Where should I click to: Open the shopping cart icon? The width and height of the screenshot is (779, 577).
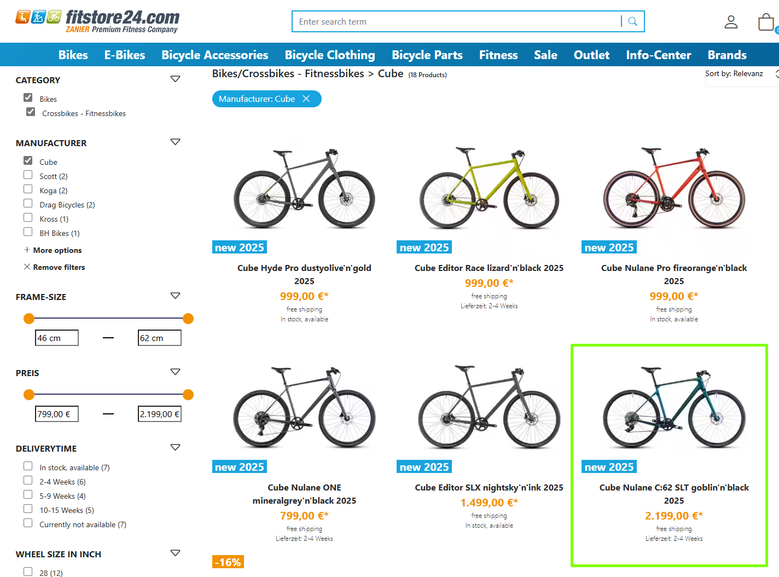tap(766, 22)
